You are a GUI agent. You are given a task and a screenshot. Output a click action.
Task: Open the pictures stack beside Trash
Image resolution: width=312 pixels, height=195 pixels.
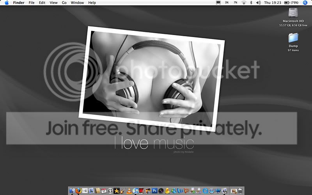(x=234, y=191)
